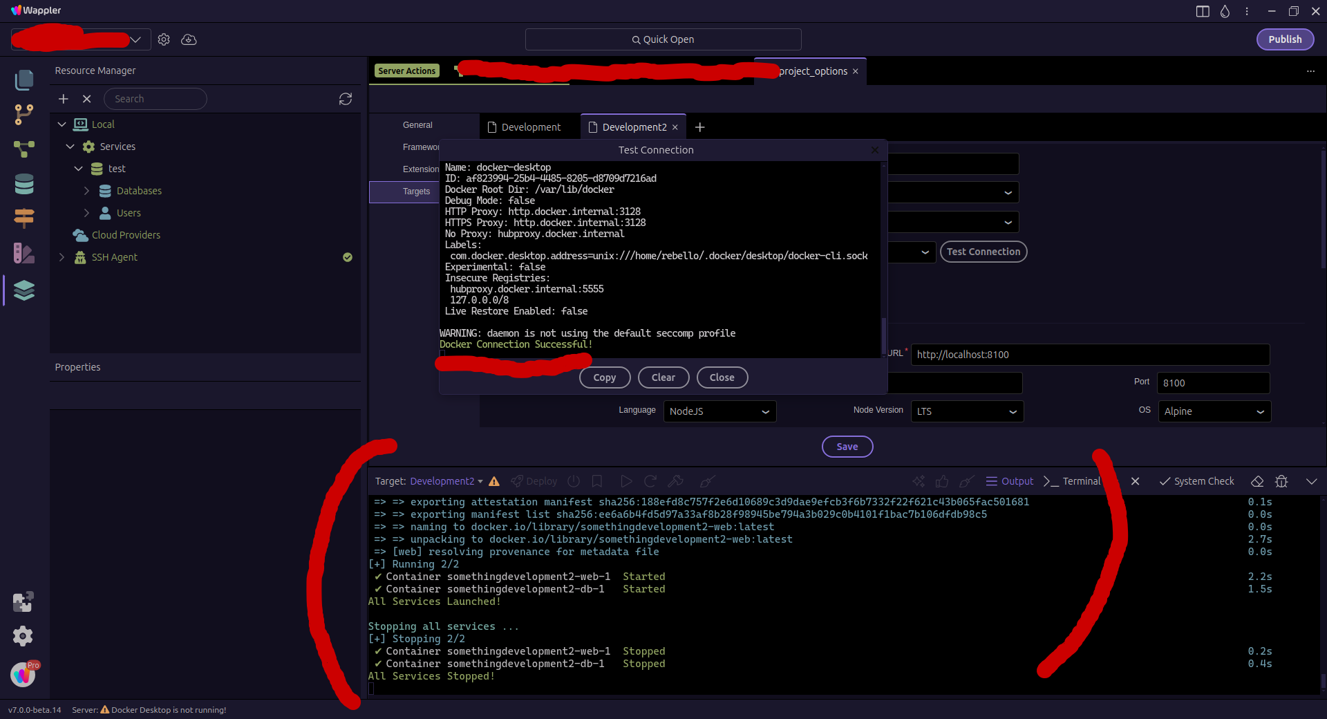Screen dimensions: 1327x719
Task: Open global Settings gear in sidebar
Action: point(23,636)
